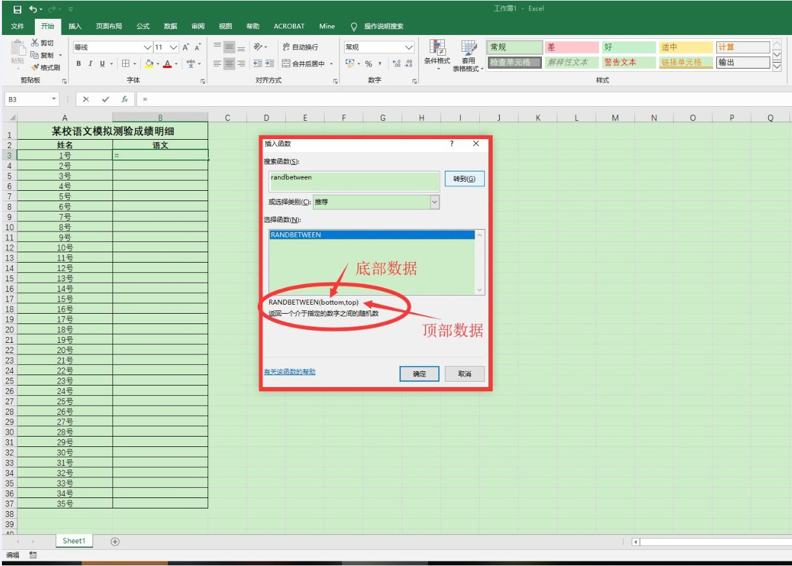Click the dialog Help (?) button
The height and width of the screenshot is (566, 792).
click(x=452, y=144)
